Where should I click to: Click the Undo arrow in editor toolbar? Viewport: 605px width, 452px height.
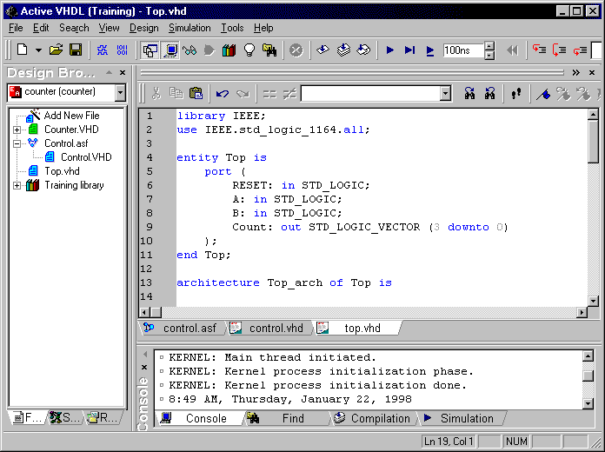[x=222, y=93]
